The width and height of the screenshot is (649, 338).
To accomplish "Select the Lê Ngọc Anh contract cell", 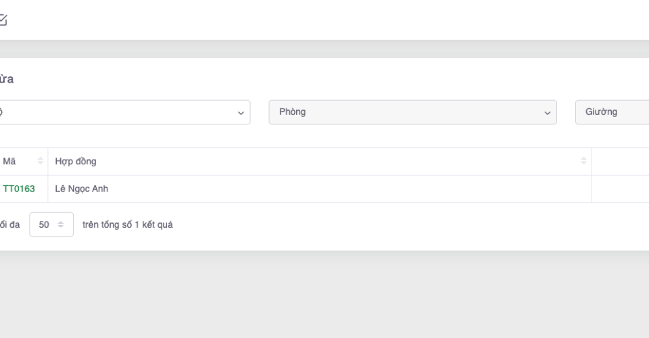I will (81, 189).
